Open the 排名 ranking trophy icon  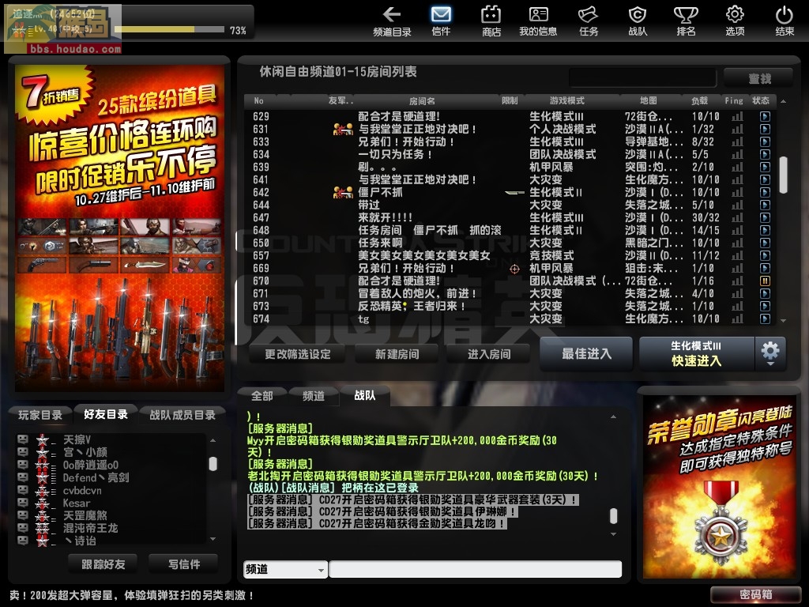tap(687, 21)
